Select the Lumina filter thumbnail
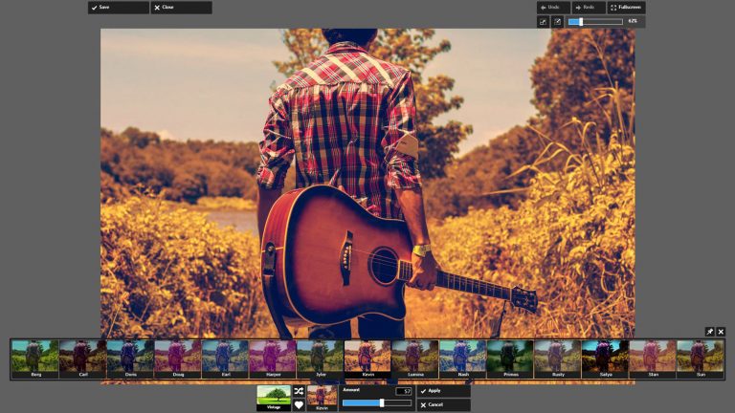This screenshot has width=735, height=413. point(415,359)
